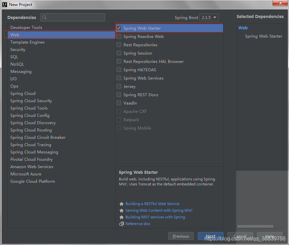Select Spring Cloud Tracing category
Image resolution: width=289 pixels, height=245 pixels.
click(x=61, y=144)
